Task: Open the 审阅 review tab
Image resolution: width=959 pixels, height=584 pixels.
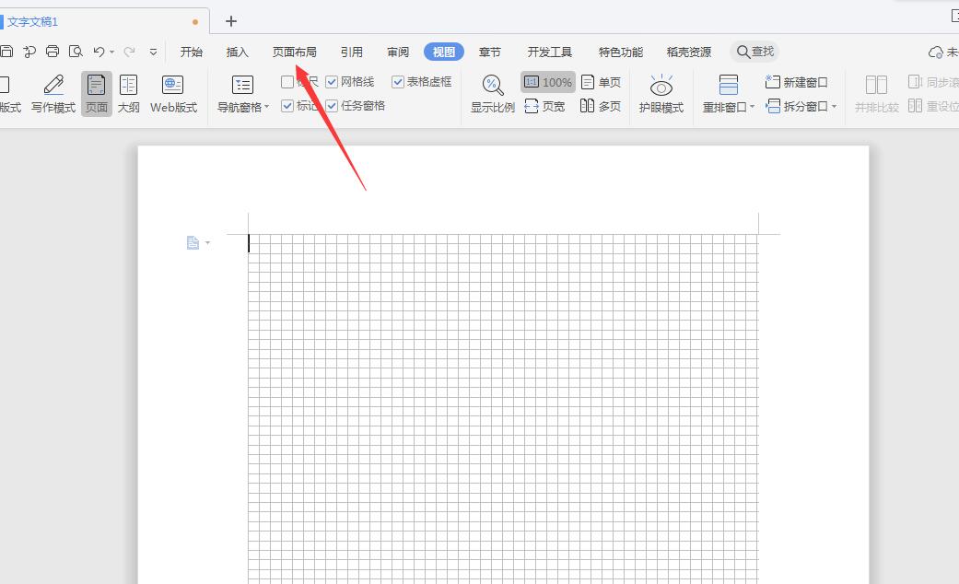Action: tap(397, 52)
